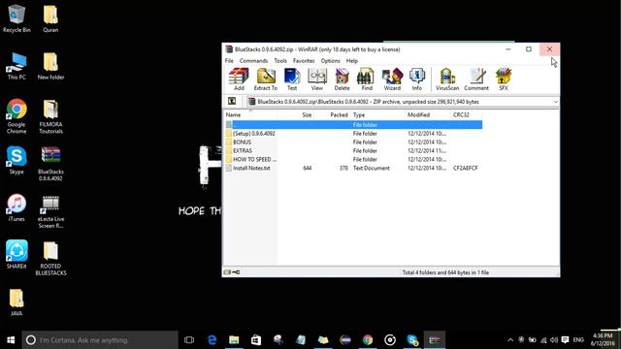Open the Help menu

pos(351,60)
